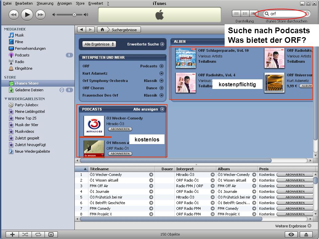This screenshot has height=239, width=319.
Task: Toggle shuffle playback button
Action: coord(25,235)
